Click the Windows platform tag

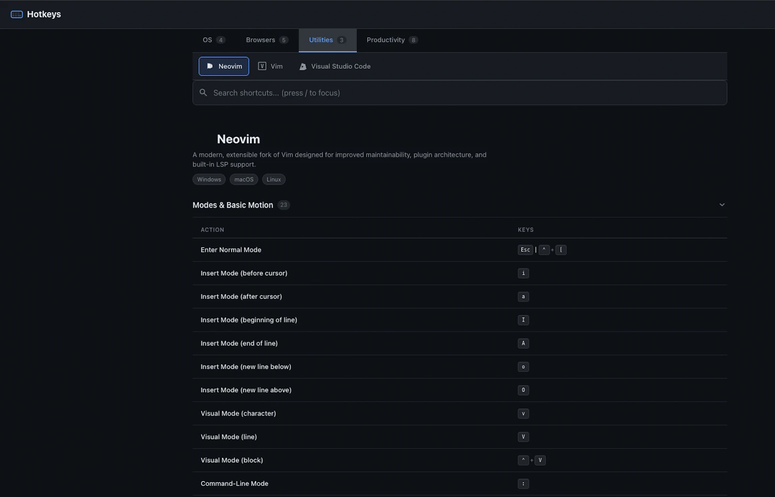209,180
